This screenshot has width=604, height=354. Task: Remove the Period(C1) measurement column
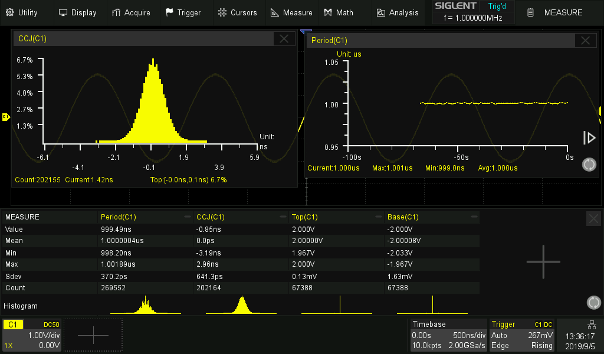(188, 217)
